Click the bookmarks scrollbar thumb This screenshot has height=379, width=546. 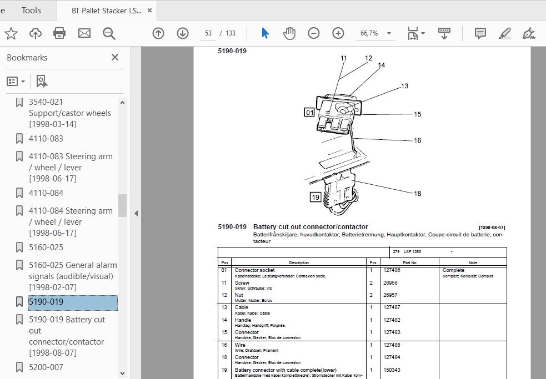click(122, 205)
